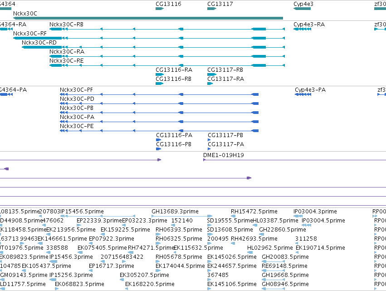
Task: Click the 152140 EST label
Action: [182, 221]
